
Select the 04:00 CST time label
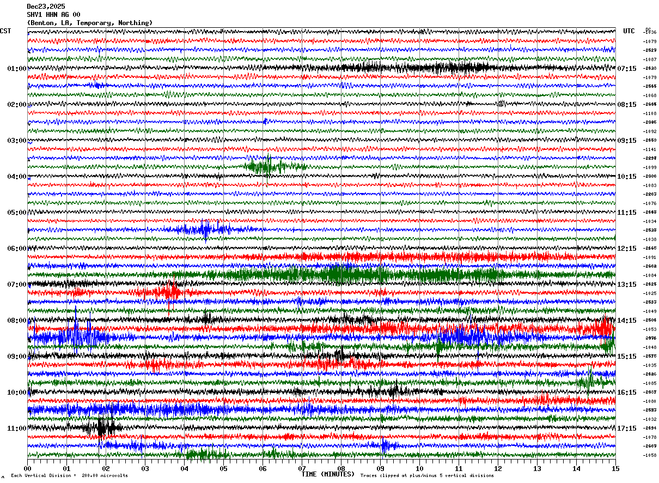tap(17, 177)
